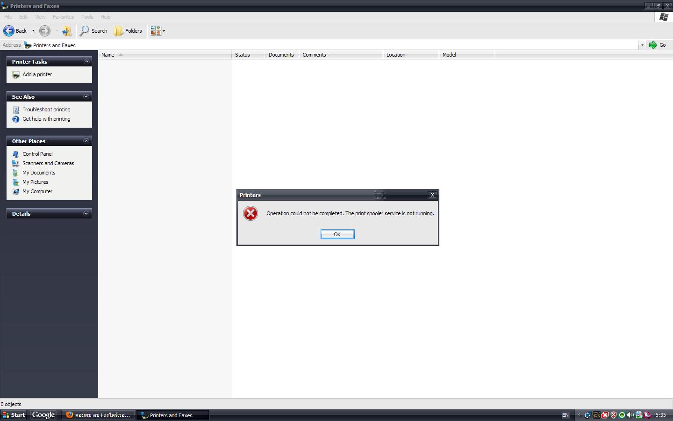The width and height of the screenshot is (673, 421).
Task: Click the My Computer icon
Action: pyautogui.click(x=16, y=191)
